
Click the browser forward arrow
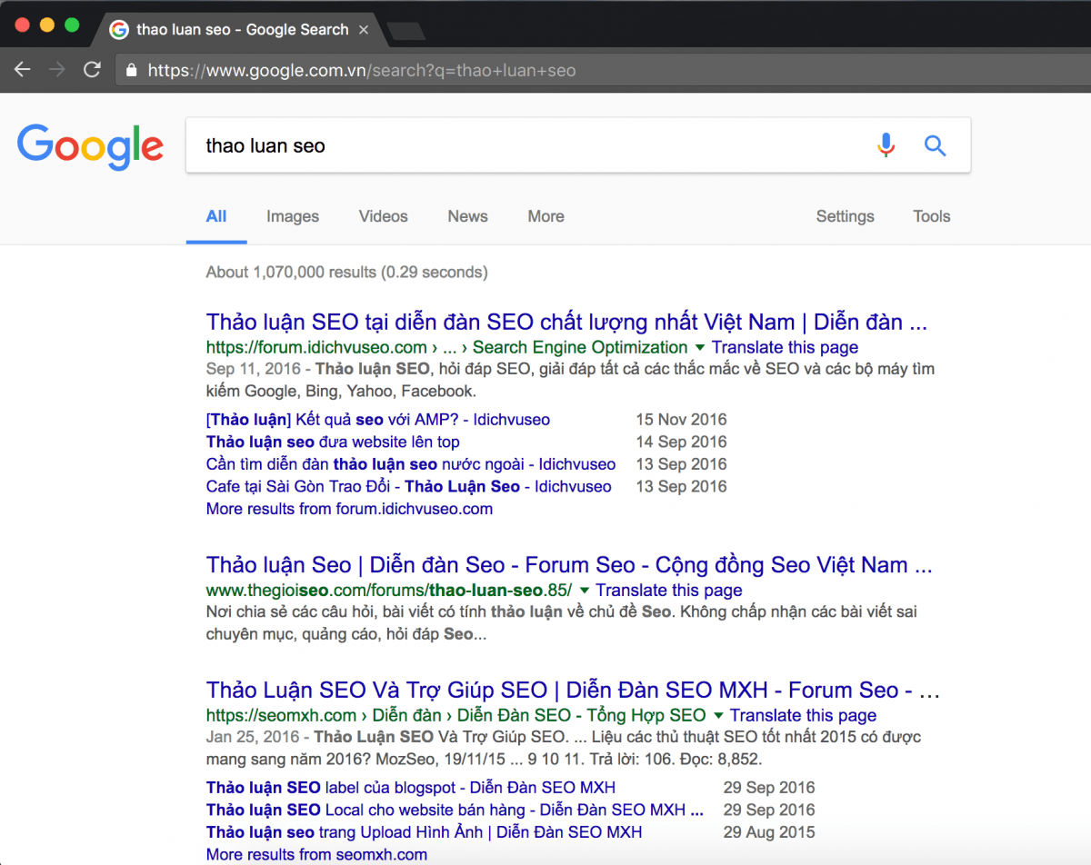(57, 70)
